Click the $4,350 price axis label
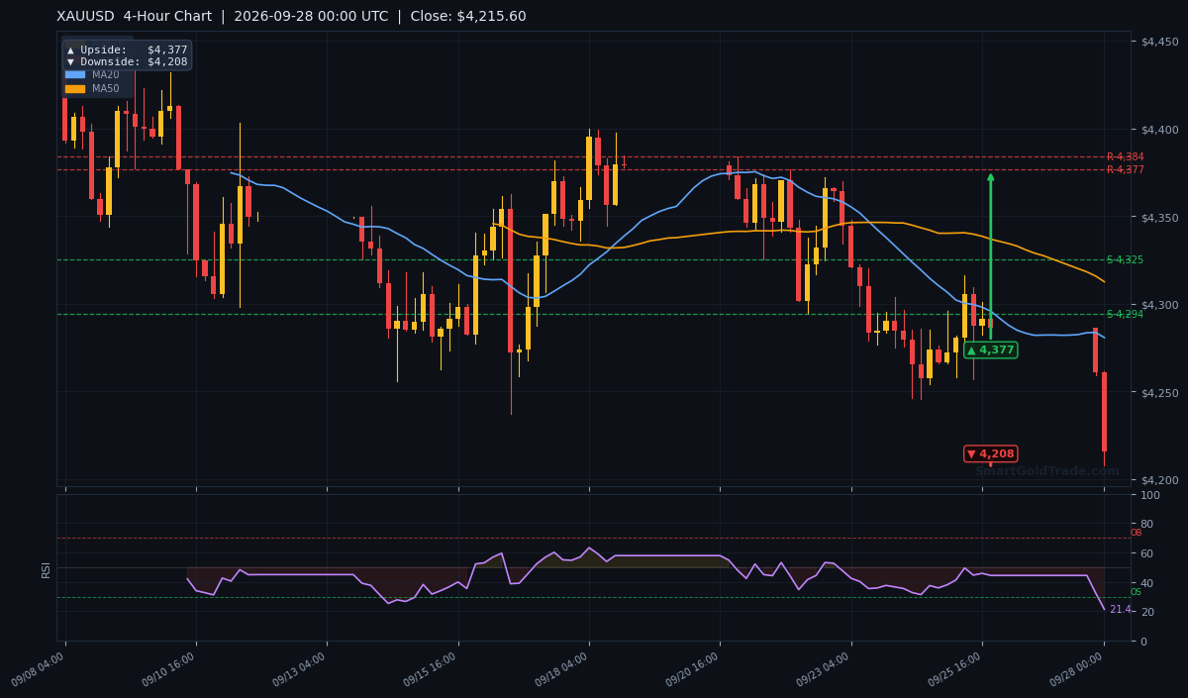 (1159, 218)
